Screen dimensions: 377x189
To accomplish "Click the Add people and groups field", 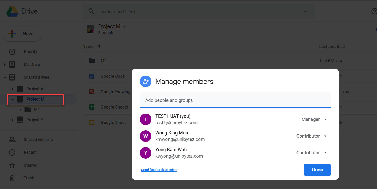I will (235, 100).
